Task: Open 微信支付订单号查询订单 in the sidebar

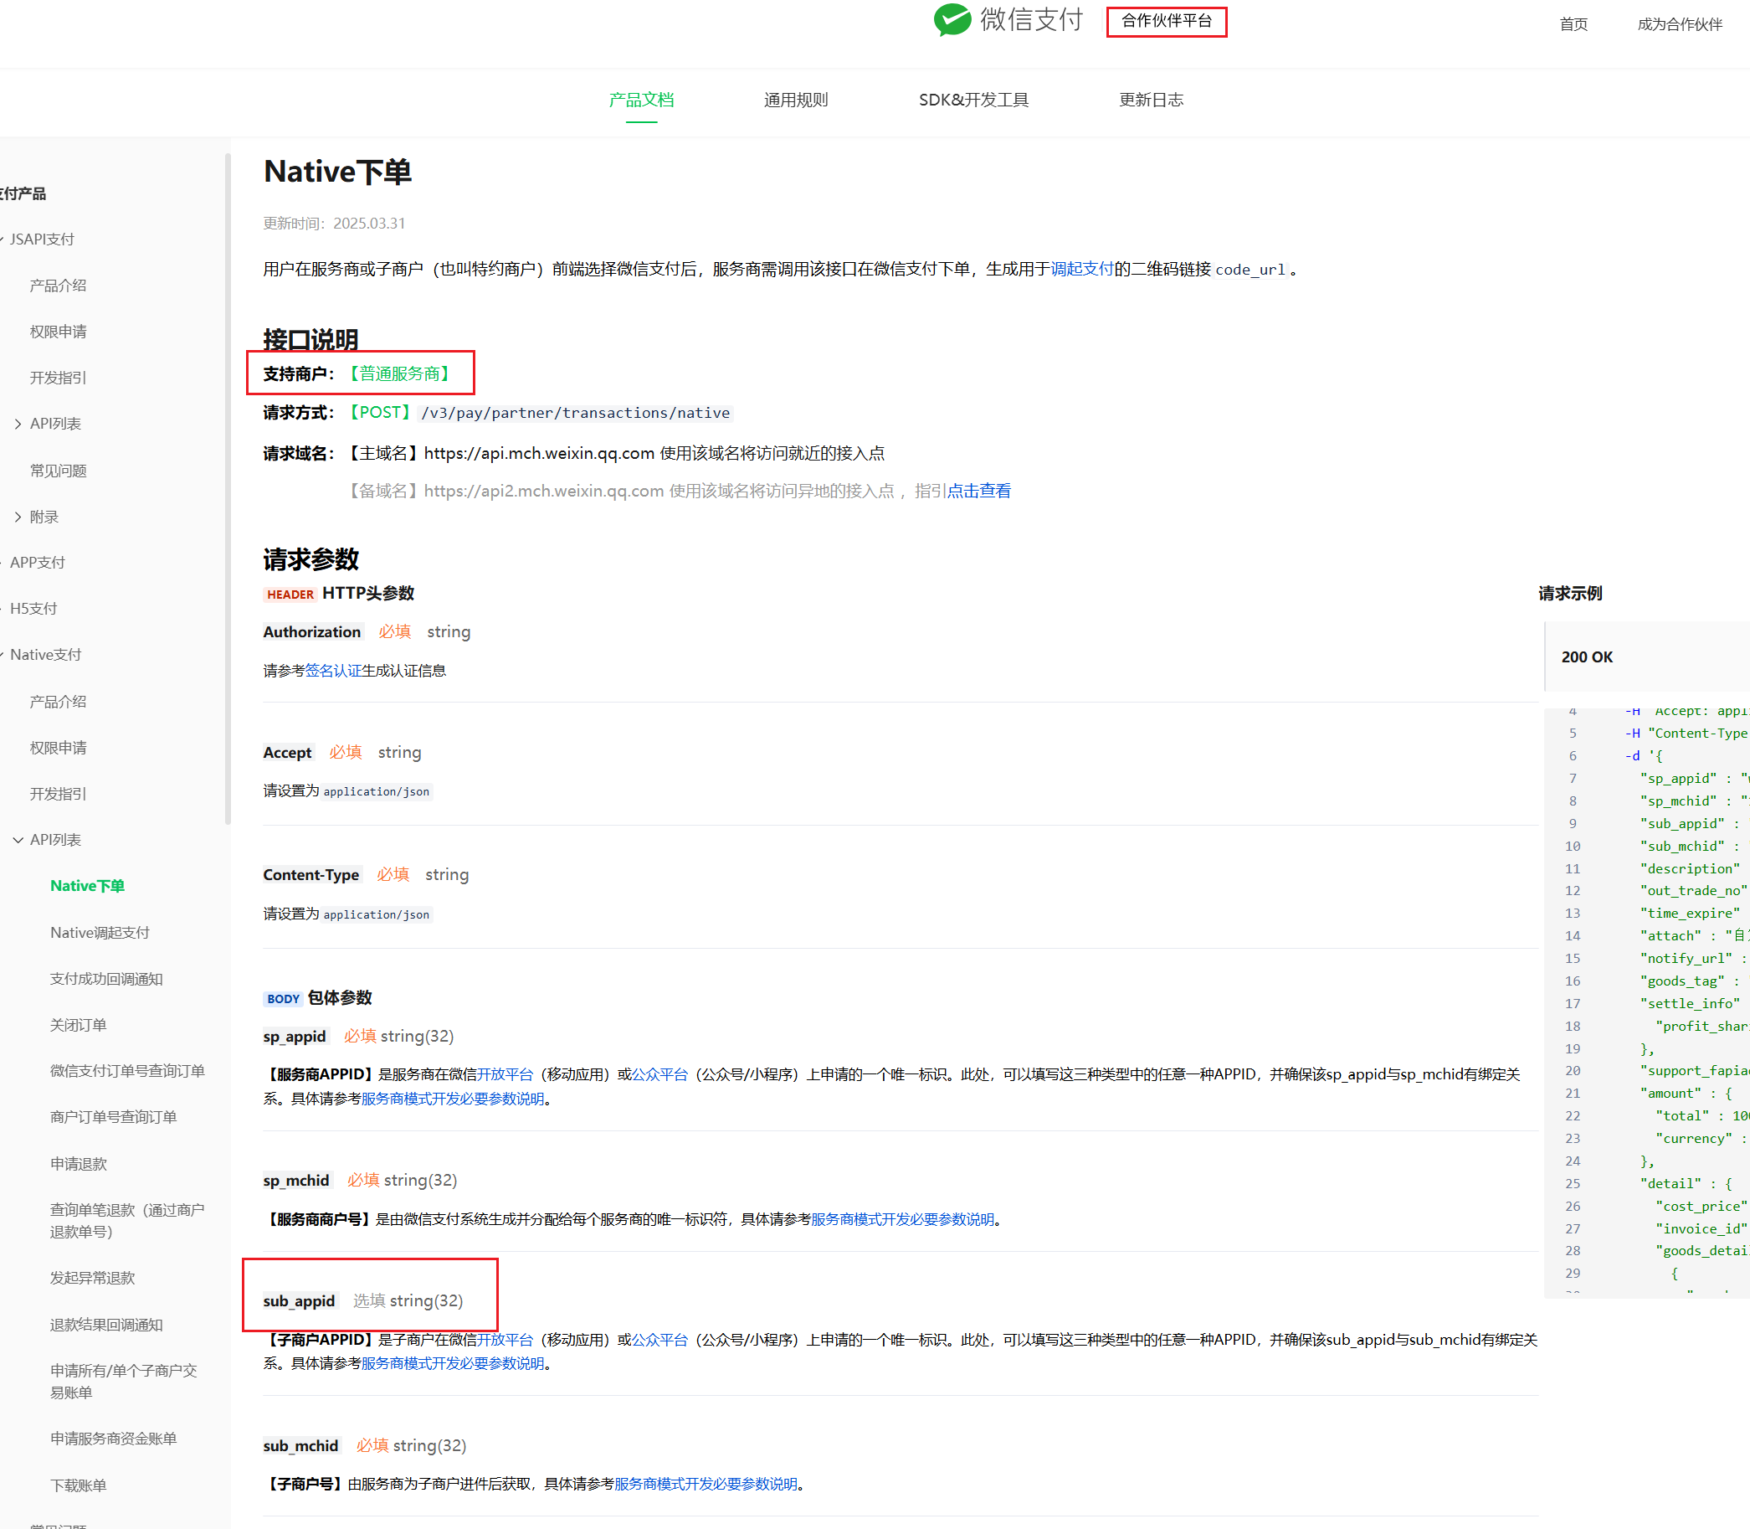Action: pos(127,1071)
